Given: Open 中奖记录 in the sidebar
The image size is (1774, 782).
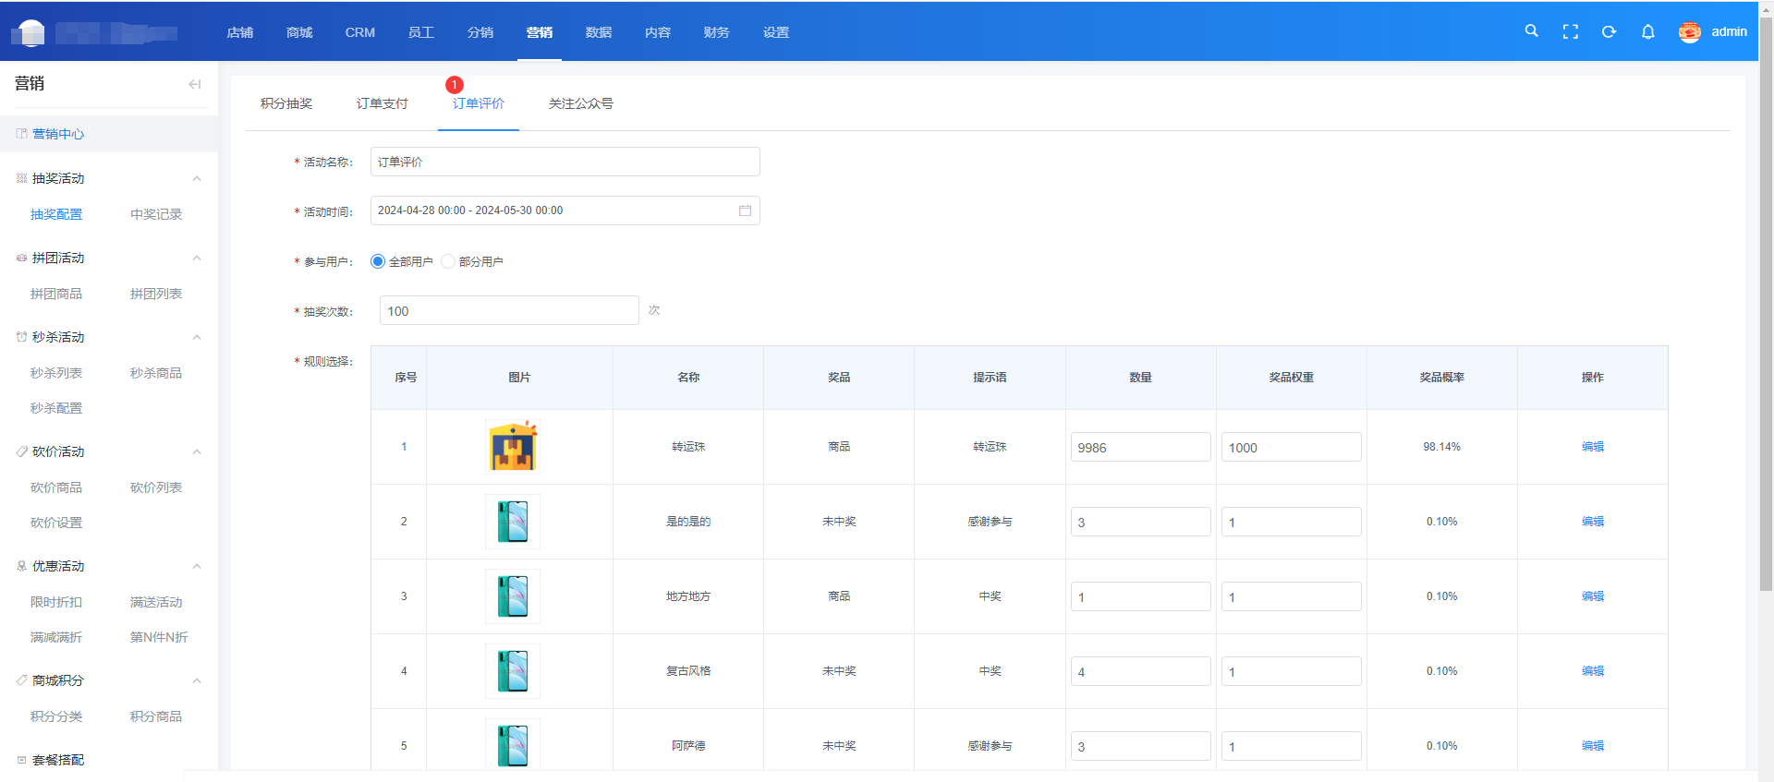Looking at the screenshot, I should pos(156,214).
